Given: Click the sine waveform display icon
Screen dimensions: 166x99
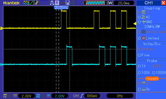Looking at the screenshot, I should (x=26, y=3).
